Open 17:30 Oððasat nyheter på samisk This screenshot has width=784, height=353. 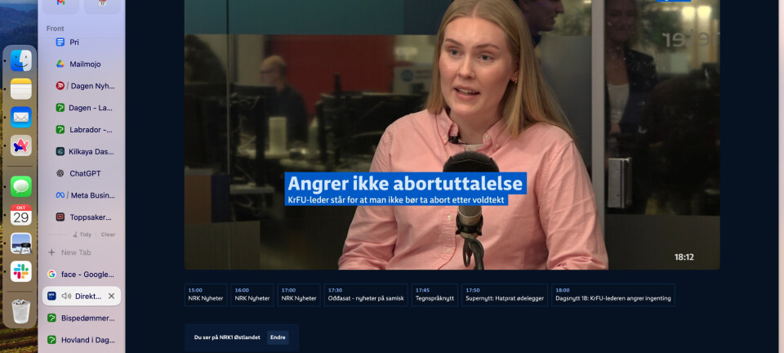point(366,295)
